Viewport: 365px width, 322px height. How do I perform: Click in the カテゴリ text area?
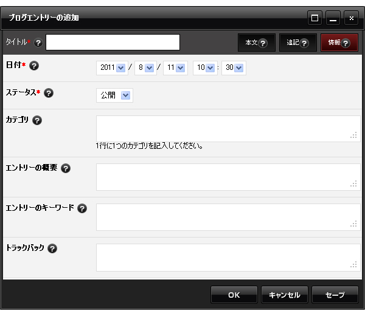228,129
